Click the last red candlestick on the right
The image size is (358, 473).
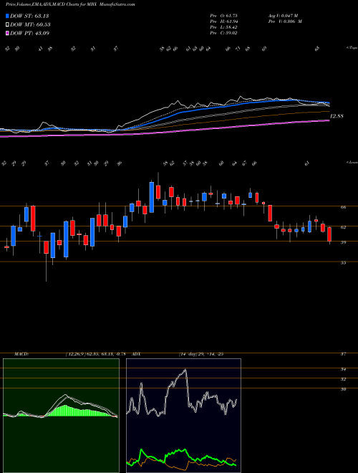coord(329,234)
